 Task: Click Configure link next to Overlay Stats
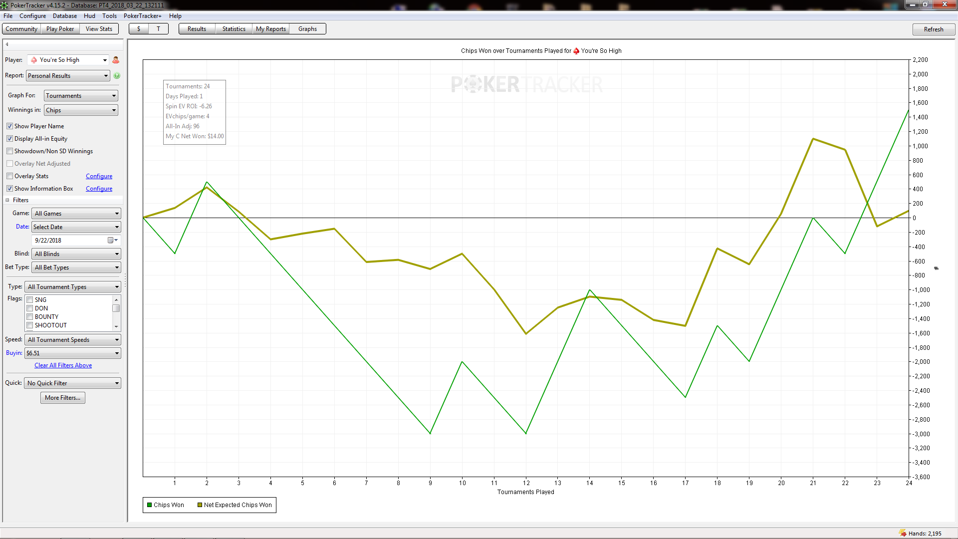[x=99, y=176]
